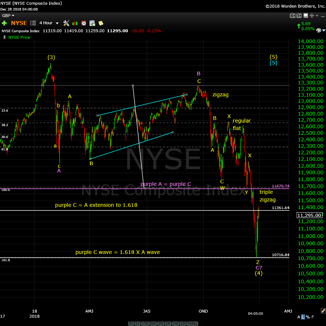Open the candlestick chart style icon
Screen dimensions: 326x326
[x=75, y=23]
